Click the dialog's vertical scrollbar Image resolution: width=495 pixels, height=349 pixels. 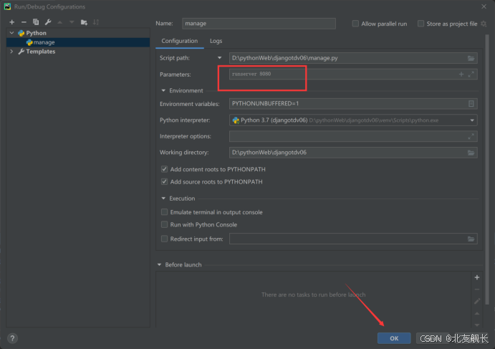coord(487,169)
